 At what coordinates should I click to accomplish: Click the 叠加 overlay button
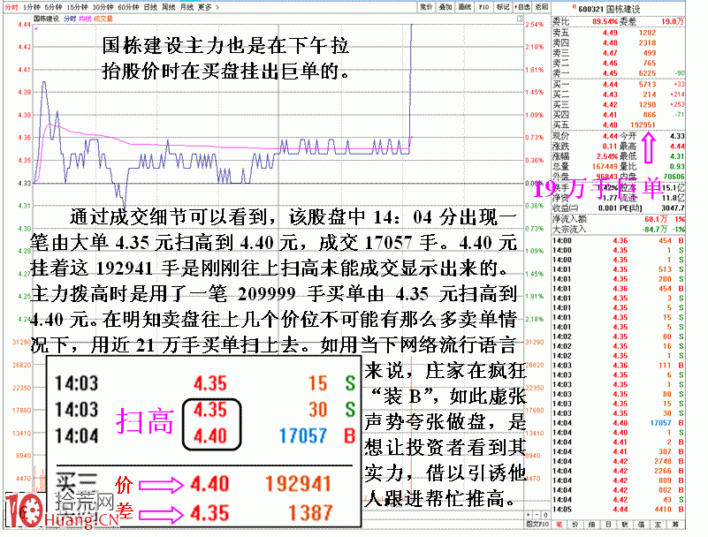click(445, 7)
